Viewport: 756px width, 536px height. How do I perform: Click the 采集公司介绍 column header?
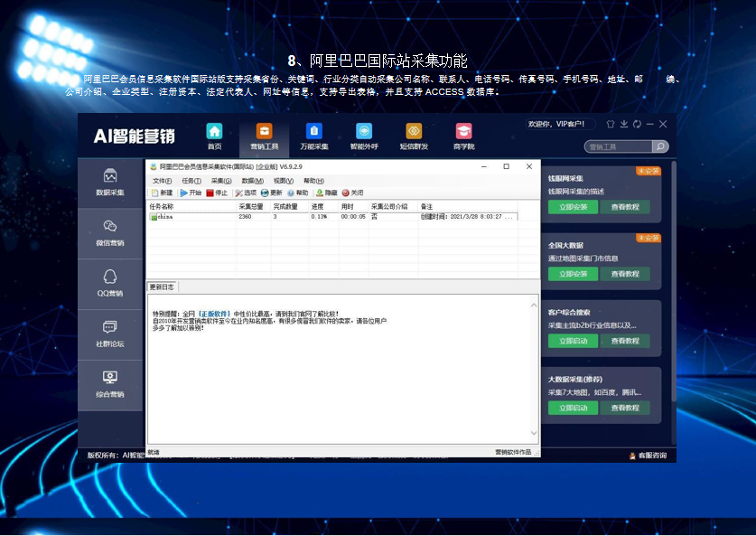click(x=394, y=206)
